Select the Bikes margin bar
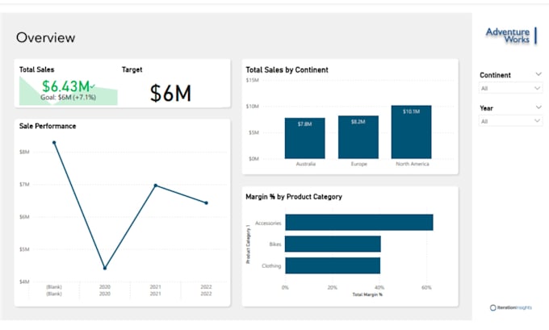Screen dimensions: 549x330 [333, 244]
